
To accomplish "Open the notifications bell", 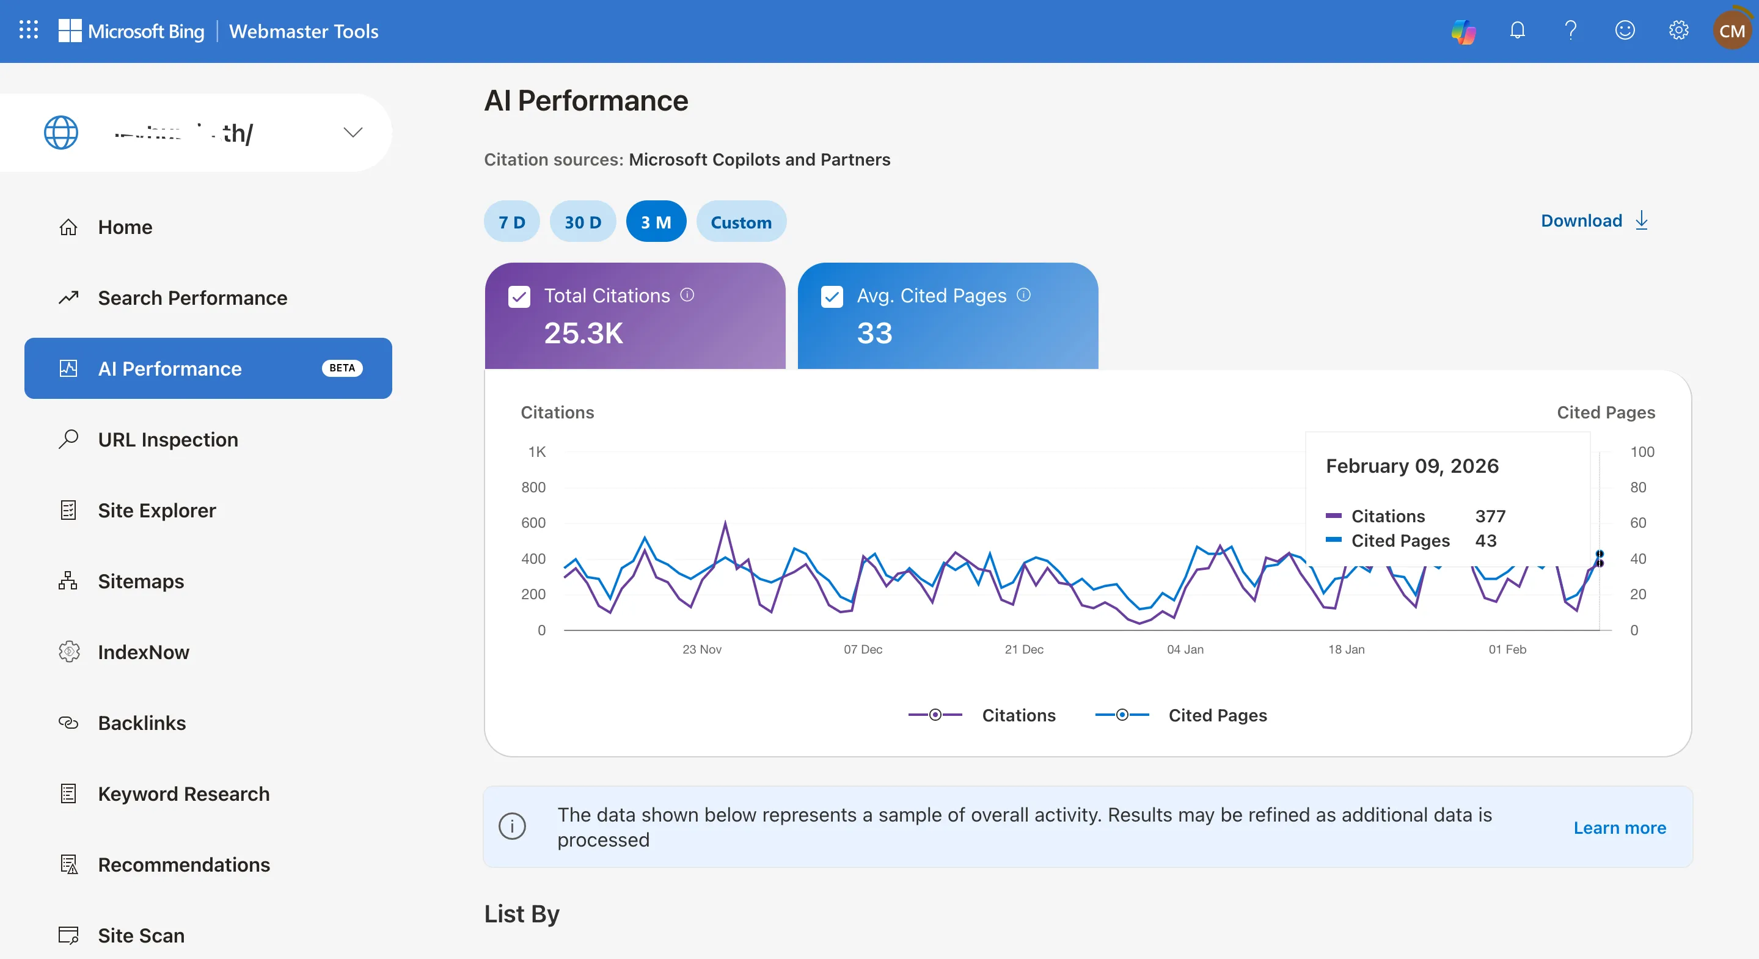I will (x=1517, y=31).
